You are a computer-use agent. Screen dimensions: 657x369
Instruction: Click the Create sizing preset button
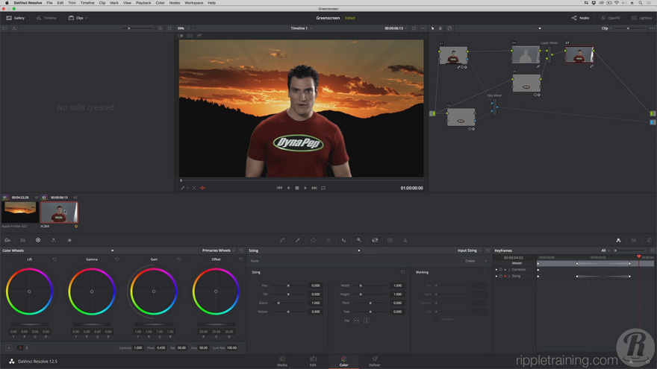tap(470, 261)
